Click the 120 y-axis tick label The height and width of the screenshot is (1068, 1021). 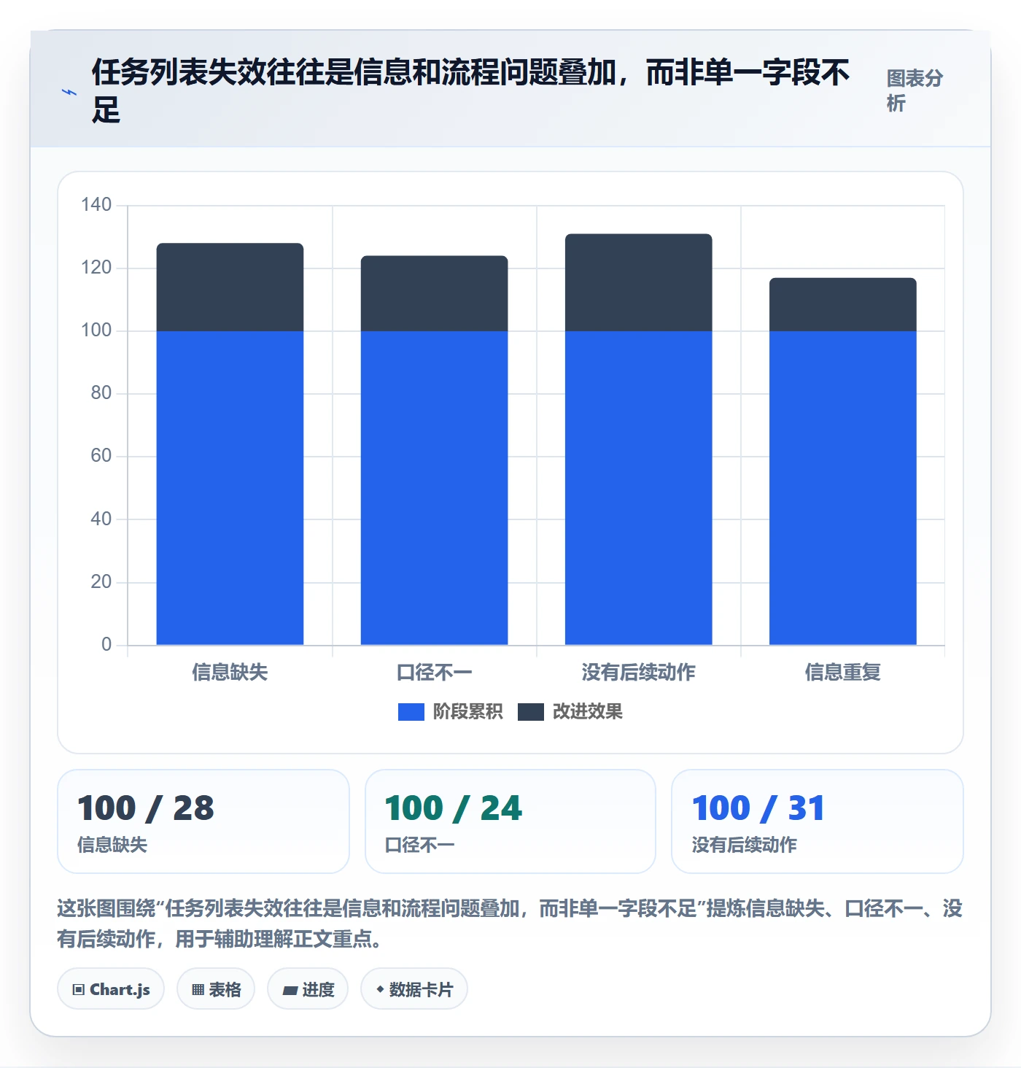pyautogui.click(x=96, y=267)
